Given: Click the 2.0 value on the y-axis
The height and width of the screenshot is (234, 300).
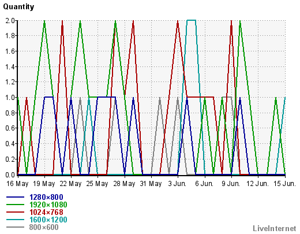Looking at the screenshot, I should (x=10, y=20).
